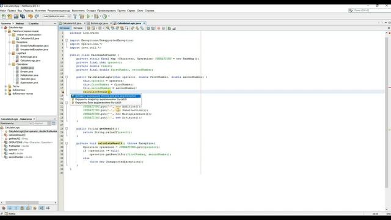Expand the Библиотеки тестов node
This screenshot has width=391, height=220.
(5, 94)
